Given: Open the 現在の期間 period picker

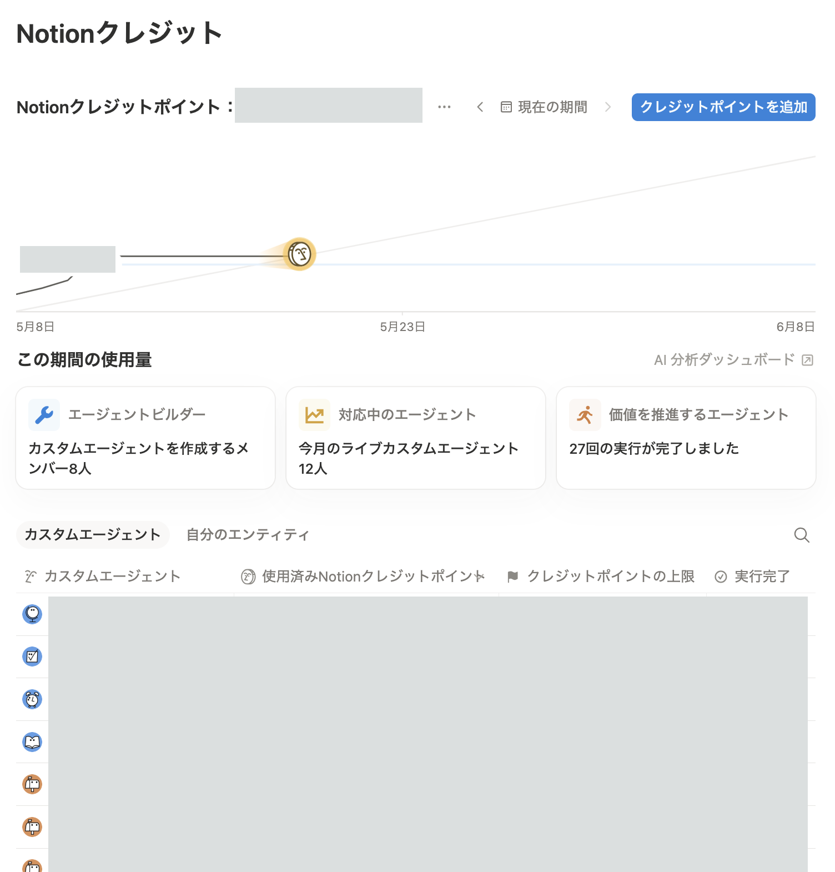Looking at the screenshot, I should (x=544, y=107).
